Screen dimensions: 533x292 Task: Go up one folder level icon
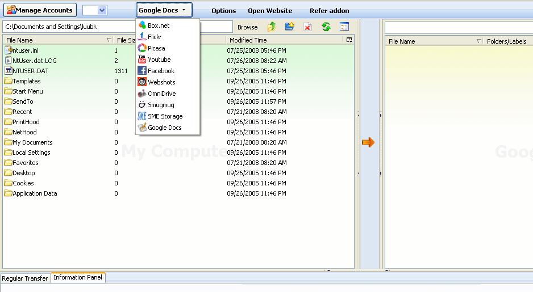click(272, 27)
